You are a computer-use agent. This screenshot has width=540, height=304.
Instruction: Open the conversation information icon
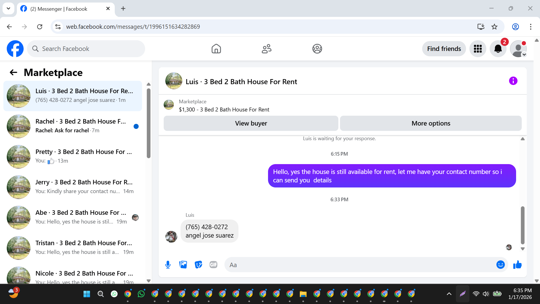513,81
